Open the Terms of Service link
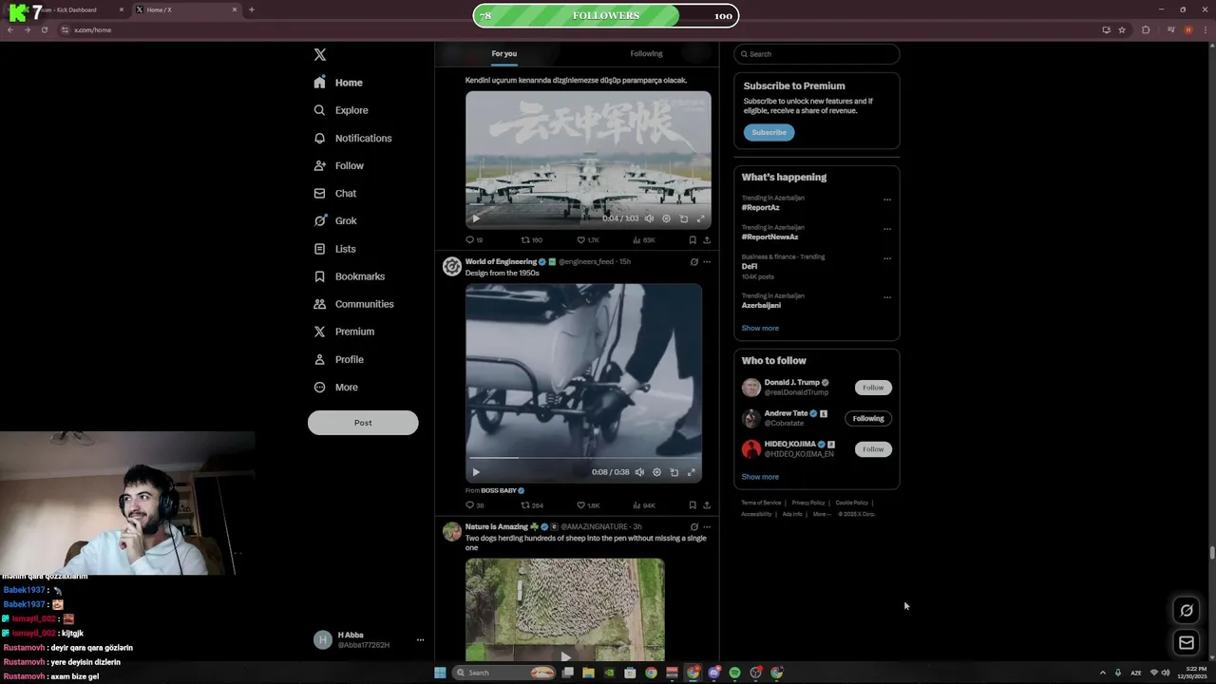 click(761, 503)
